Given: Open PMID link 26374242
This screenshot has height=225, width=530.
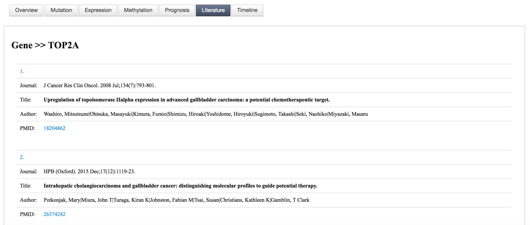Looking at the screenshot, I should click(x=54, y=214).
